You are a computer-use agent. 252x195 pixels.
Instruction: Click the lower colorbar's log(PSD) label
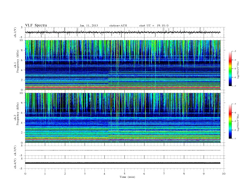coord(238,122)
